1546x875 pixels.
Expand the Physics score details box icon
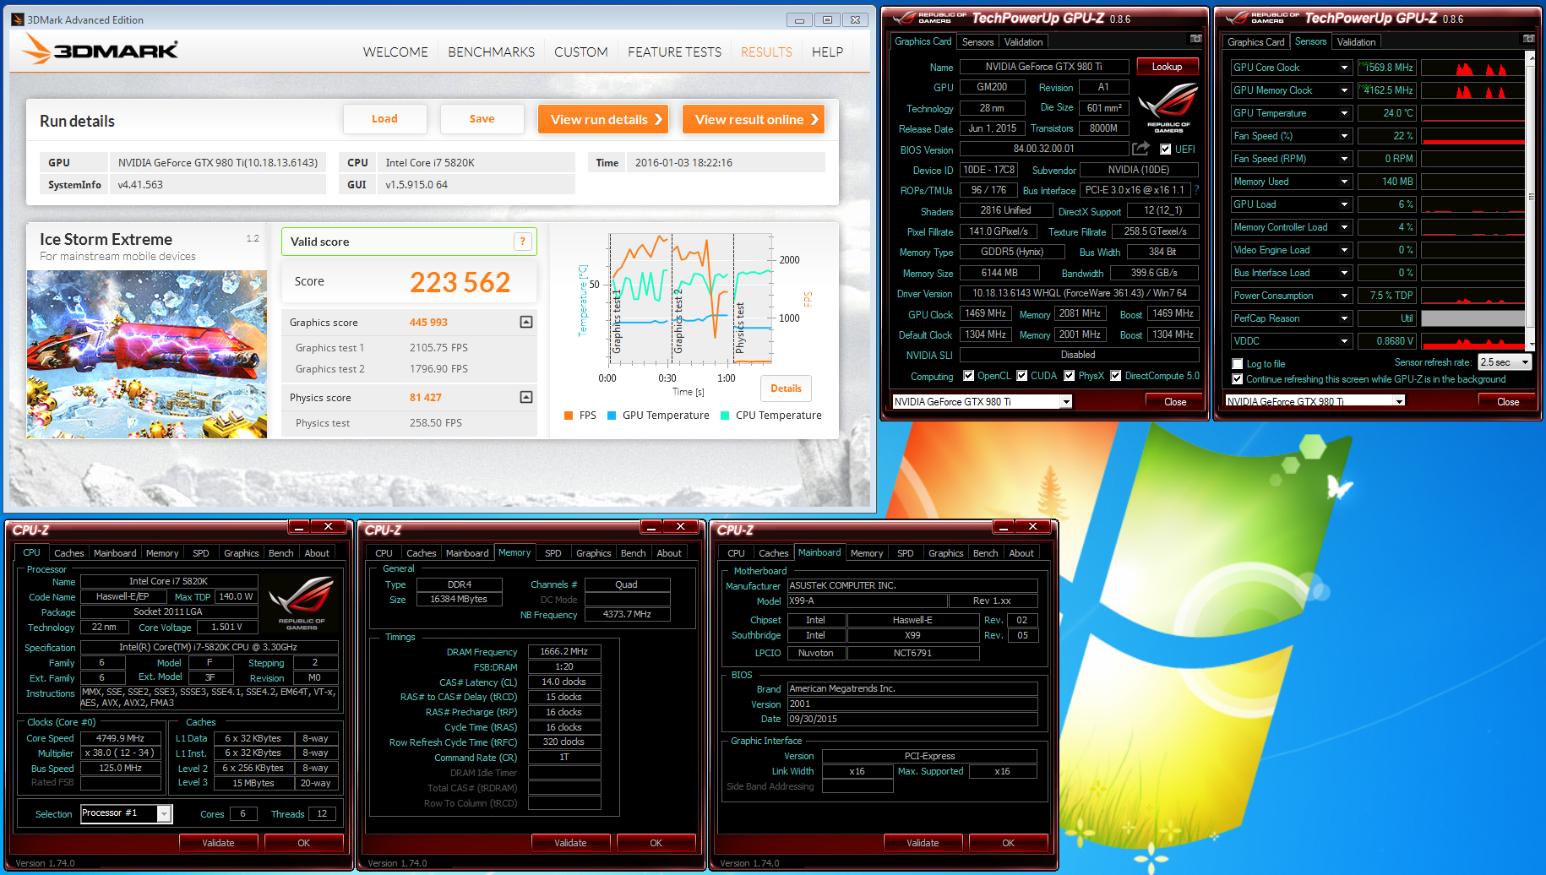(526, 397)
